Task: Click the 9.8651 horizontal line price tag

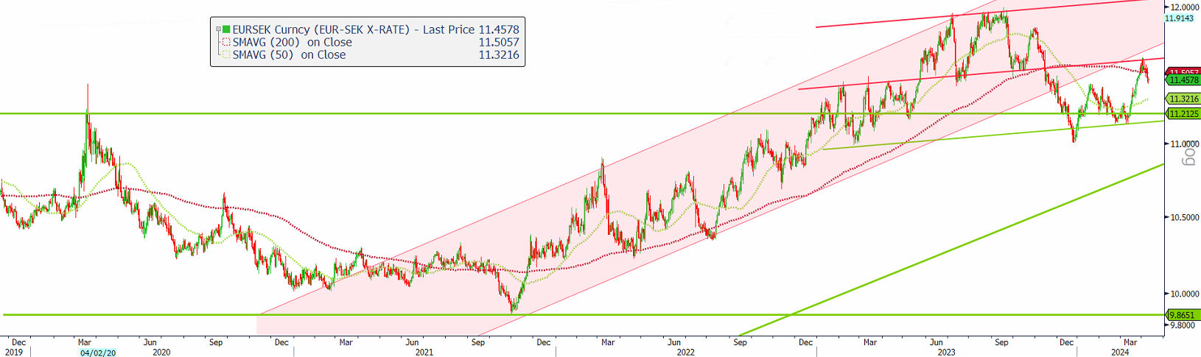Action: pyautogui.click(x=1183, y=315)
